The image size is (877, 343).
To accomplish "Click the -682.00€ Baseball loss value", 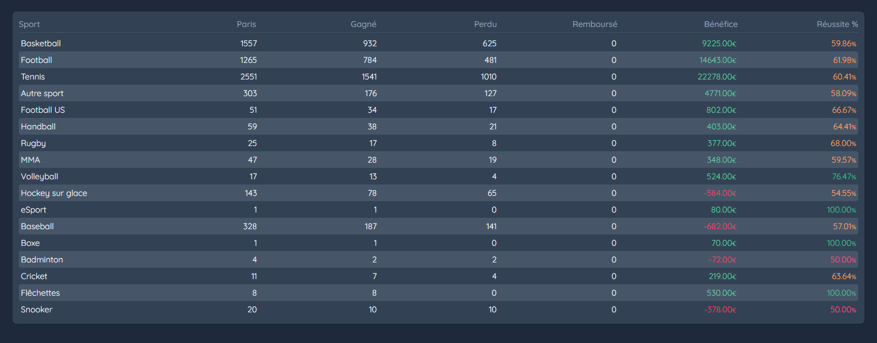I will click(x=720, y=227).
